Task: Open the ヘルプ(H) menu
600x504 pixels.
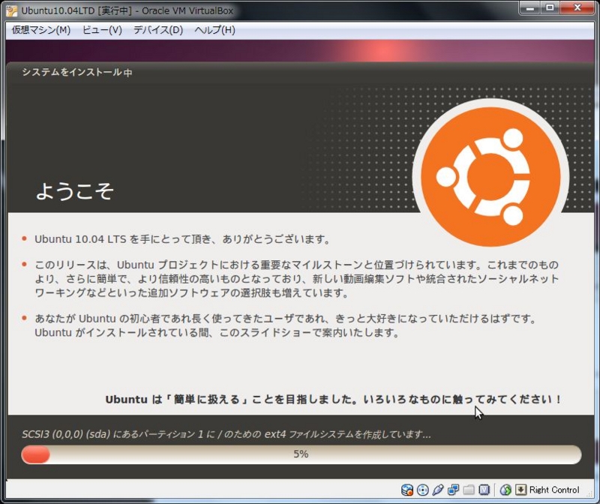Action: 214,30
